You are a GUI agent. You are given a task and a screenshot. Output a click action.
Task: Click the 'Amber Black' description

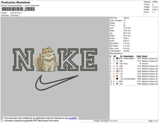129,59
